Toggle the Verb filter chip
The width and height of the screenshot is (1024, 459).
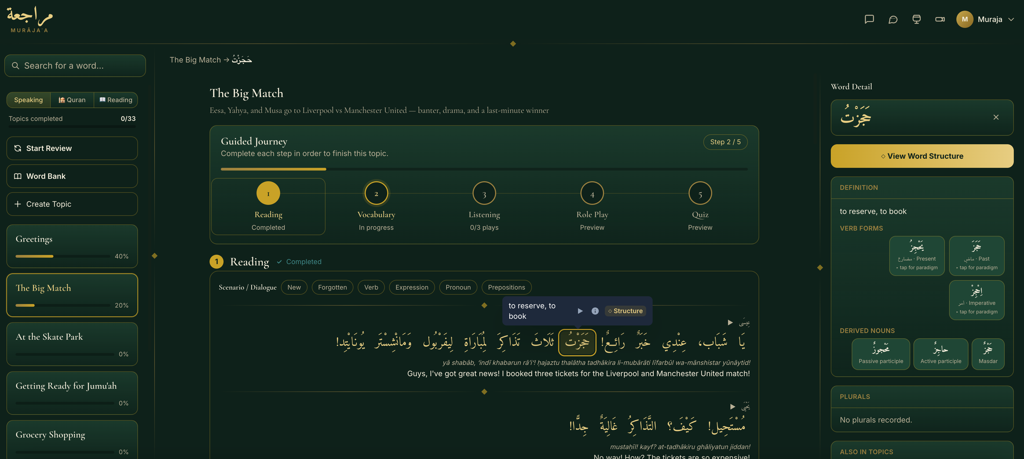371,287
